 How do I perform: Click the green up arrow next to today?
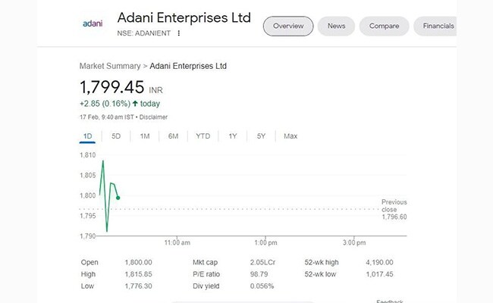135,103
